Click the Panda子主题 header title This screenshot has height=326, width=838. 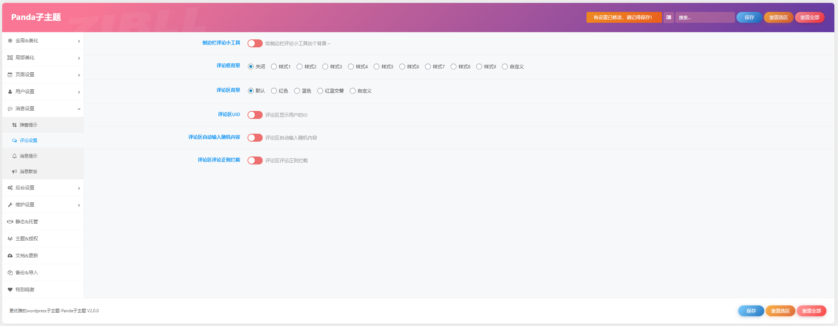(36, 17)
